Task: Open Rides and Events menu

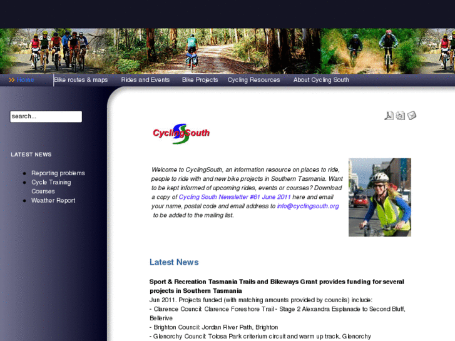Action: [145, 80]
